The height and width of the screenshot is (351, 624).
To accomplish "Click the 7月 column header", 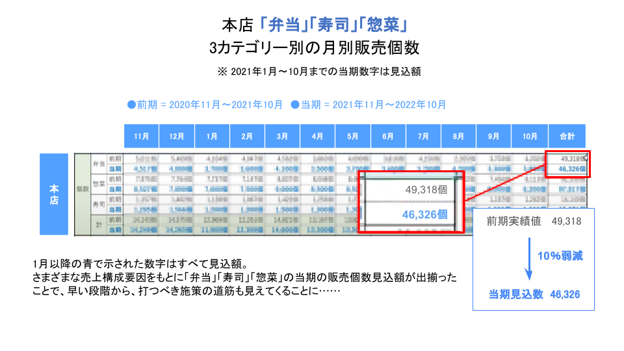I will click(423, 136).
